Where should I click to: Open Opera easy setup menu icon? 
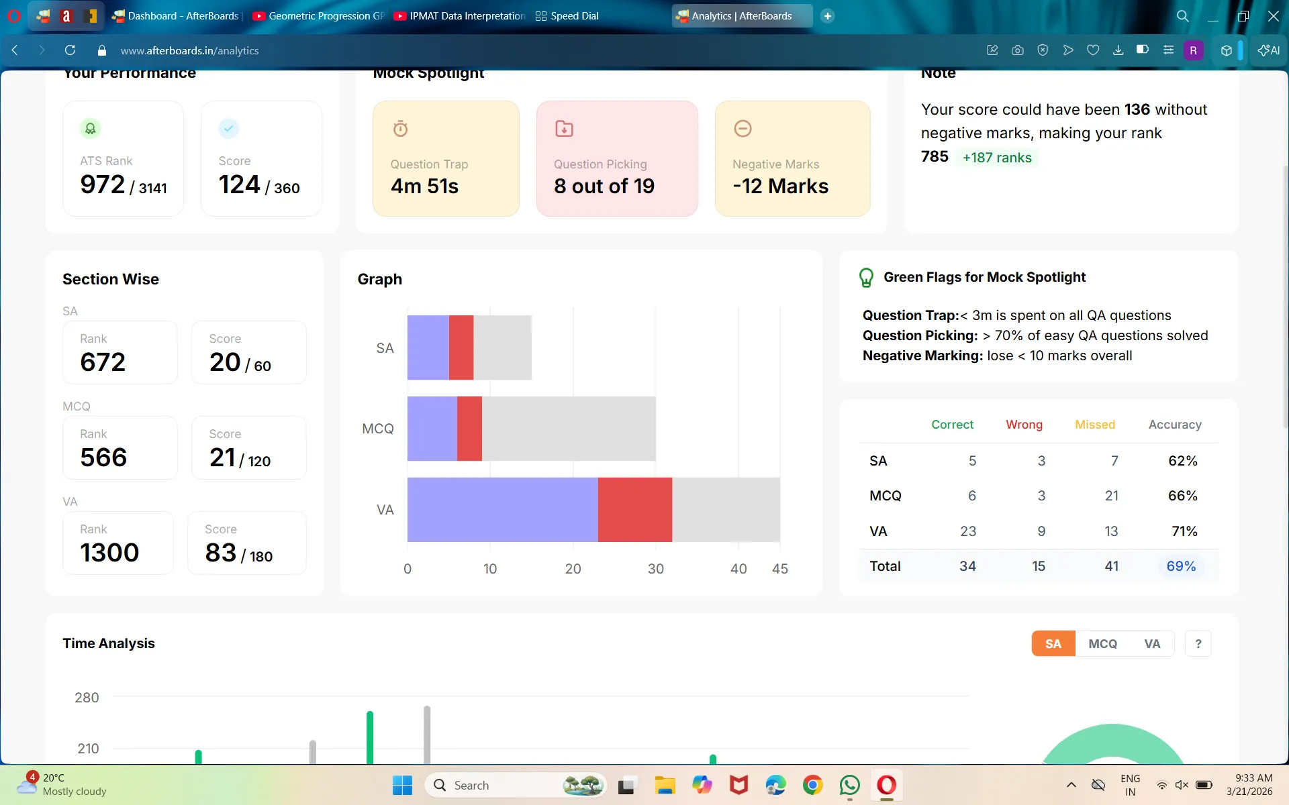tap(1168, 50)
